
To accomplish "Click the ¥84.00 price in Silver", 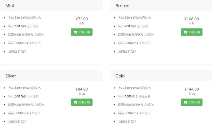I will (82, 89).
